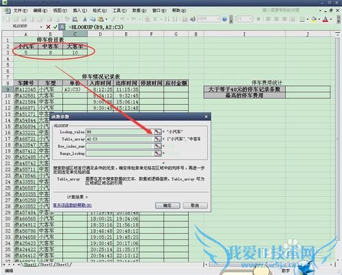This screenshot has width=342, height=275.
Task: Click the New workbook toolbar icon
Action: (x=8, y=19)
